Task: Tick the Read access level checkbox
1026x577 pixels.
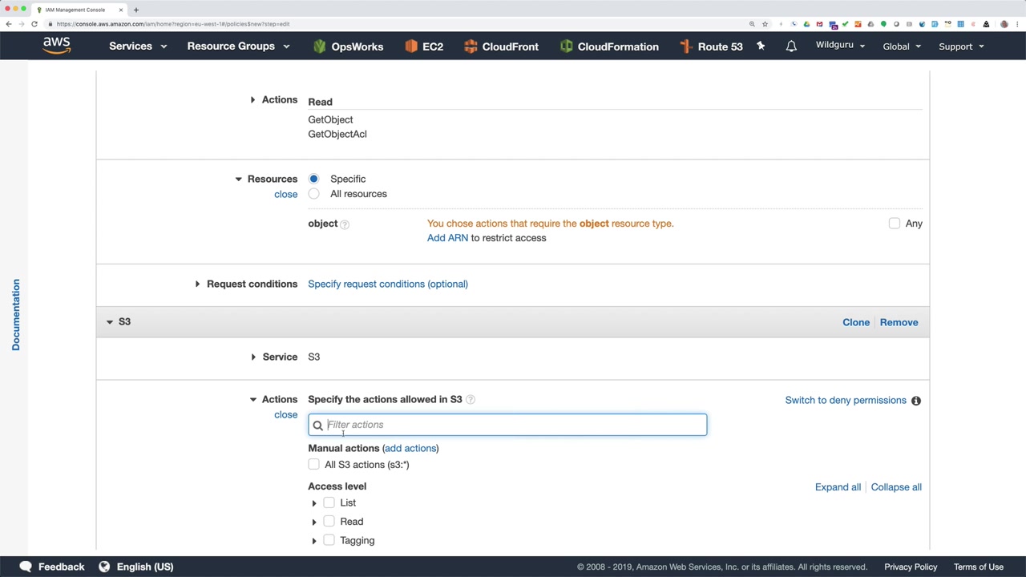Action: click(329, 522)
